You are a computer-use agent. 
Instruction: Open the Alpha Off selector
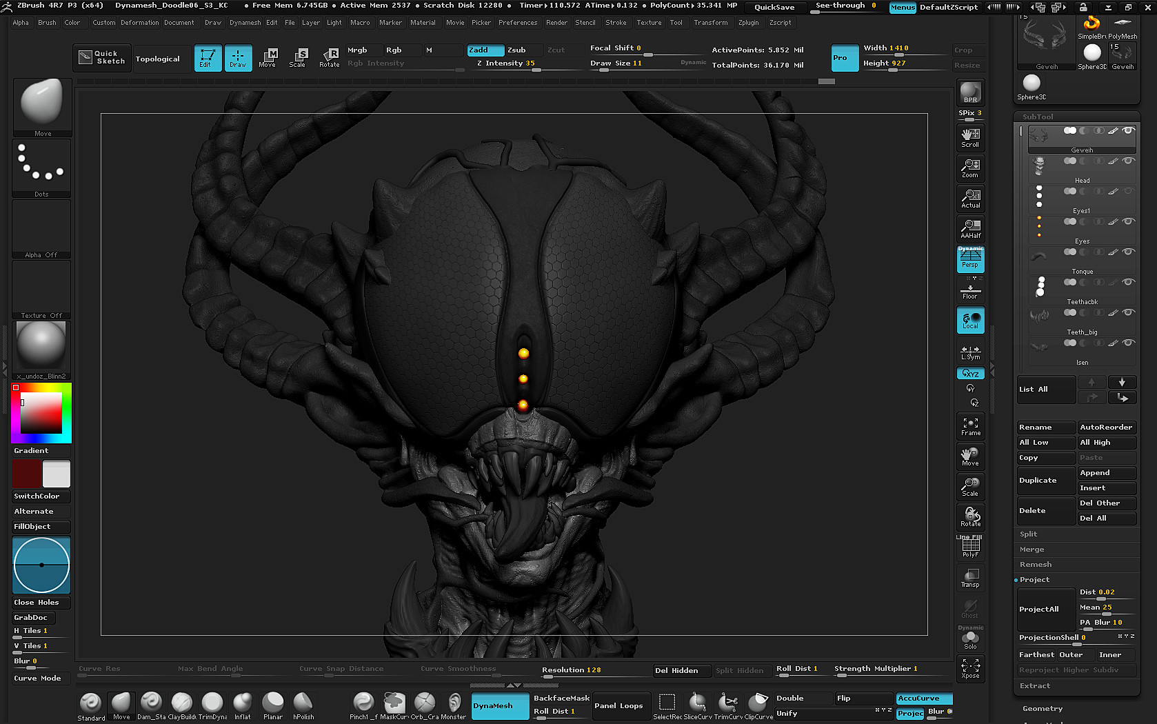(x=41, y=230)
